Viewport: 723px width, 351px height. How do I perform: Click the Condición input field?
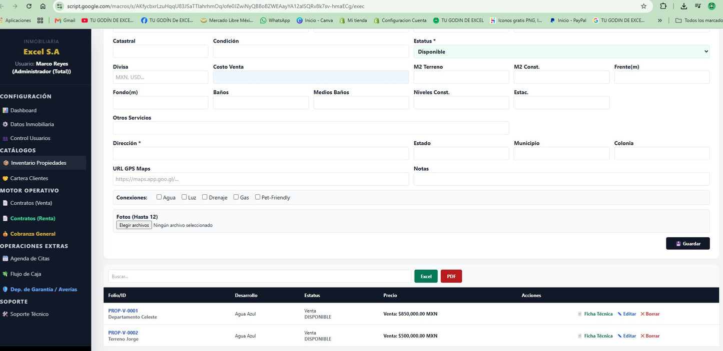311,51
